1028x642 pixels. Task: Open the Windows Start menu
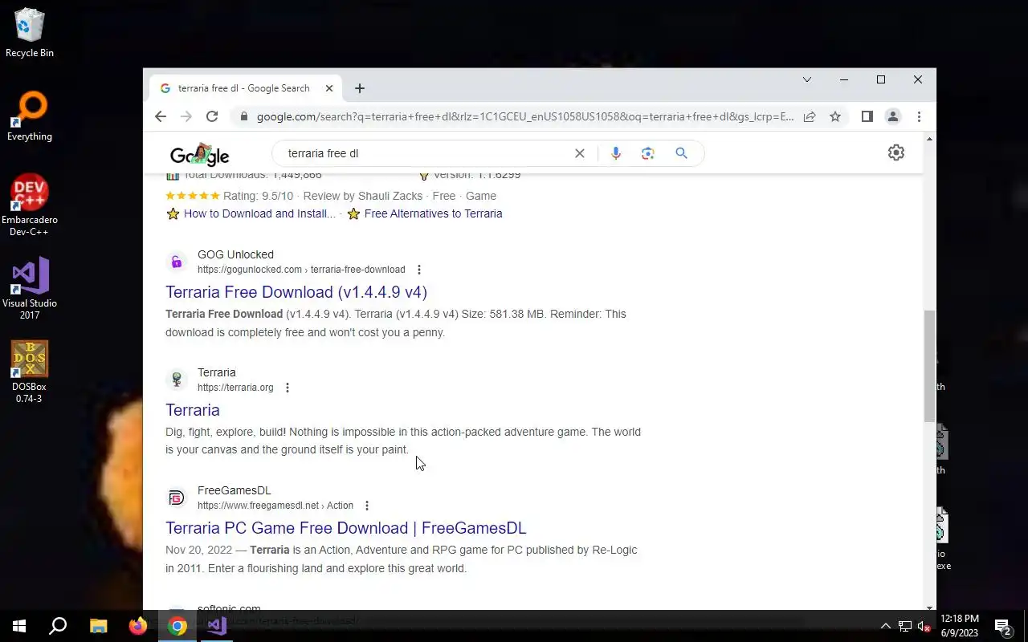(x=19, y=626)
